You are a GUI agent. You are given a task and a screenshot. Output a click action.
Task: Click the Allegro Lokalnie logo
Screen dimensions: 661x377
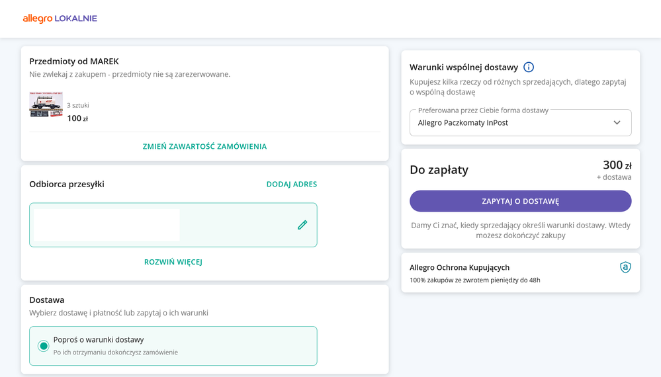(60, 19)
